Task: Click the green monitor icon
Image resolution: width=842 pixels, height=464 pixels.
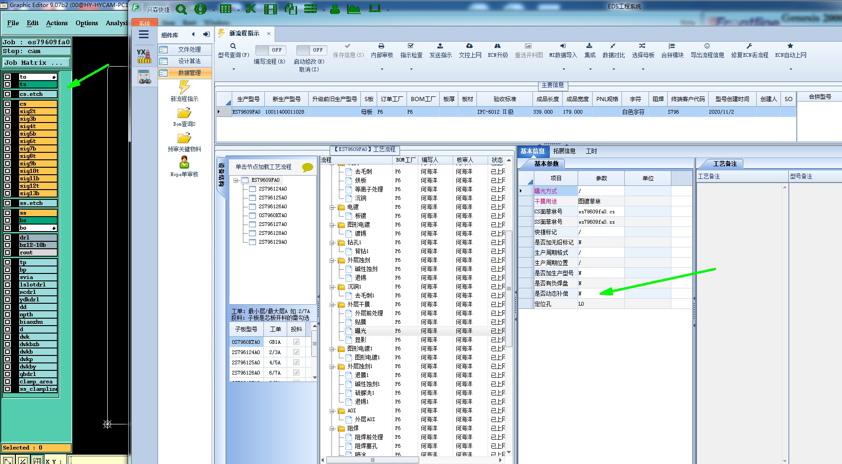Action: (x=375, y=8)
